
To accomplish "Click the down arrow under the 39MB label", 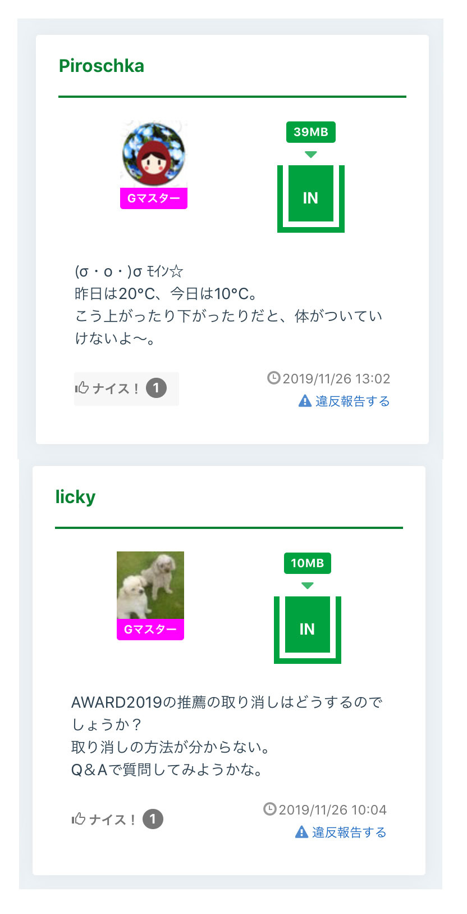I will tap(310, 155).
